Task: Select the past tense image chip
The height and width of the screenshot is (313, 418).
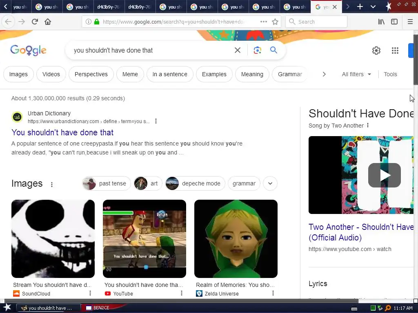Action: point(107,183)
